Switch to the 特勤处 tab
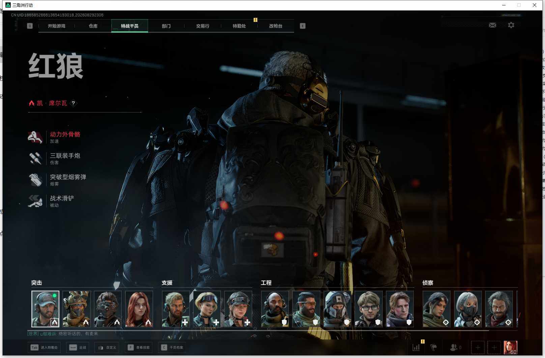This screenshot has width=545, height=358. 239,26
